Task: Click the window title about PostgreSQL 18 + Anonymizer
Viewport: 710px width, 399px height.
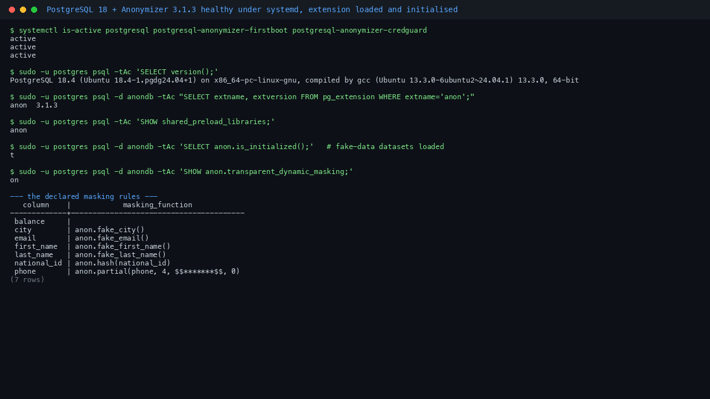Action: [252, 9]
